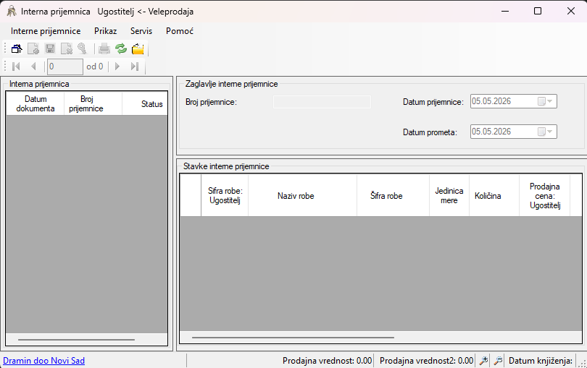Maximize the Interna prijemnica window
Image resolution: width=587 pixels, height=368 pixels.
point(538,11)
